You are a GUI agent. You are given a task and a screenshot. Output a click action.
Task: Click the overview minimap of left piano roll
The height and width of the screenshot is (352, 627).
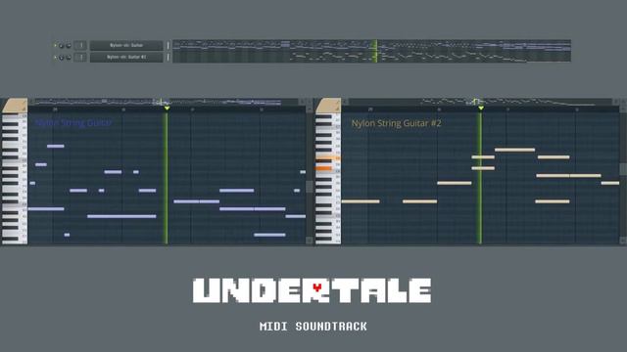tap(168, 102)
